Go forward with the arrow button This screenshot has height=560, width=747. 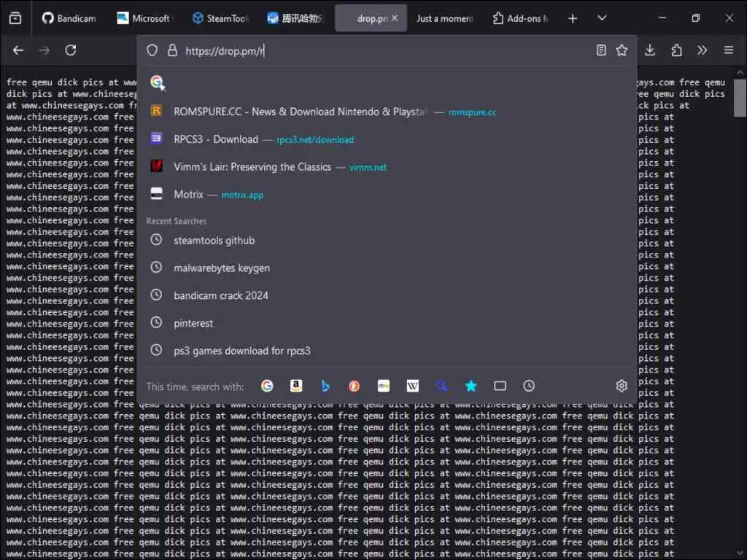(44, 50)
